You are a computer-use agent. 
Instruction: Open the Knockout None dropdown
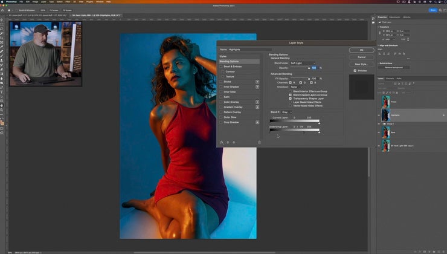pyautogui.click(x=297, y=86)
